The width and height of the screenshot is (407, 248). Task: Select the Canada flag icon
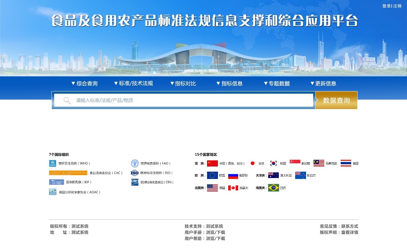233,188
